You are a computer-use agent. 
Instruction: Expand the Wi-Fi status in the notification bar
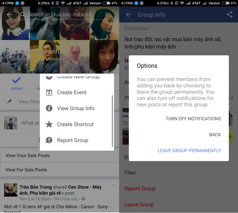click(x=63, y=3)
